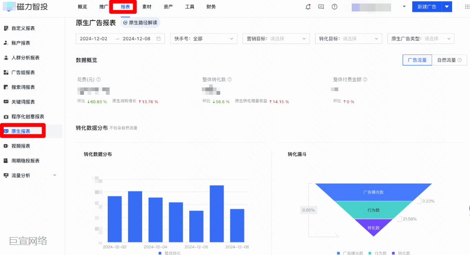The width and height of the screenshot is (470, 255).
Task: Open the 转化目标 dropdown
Action: [x=348, y=38]
